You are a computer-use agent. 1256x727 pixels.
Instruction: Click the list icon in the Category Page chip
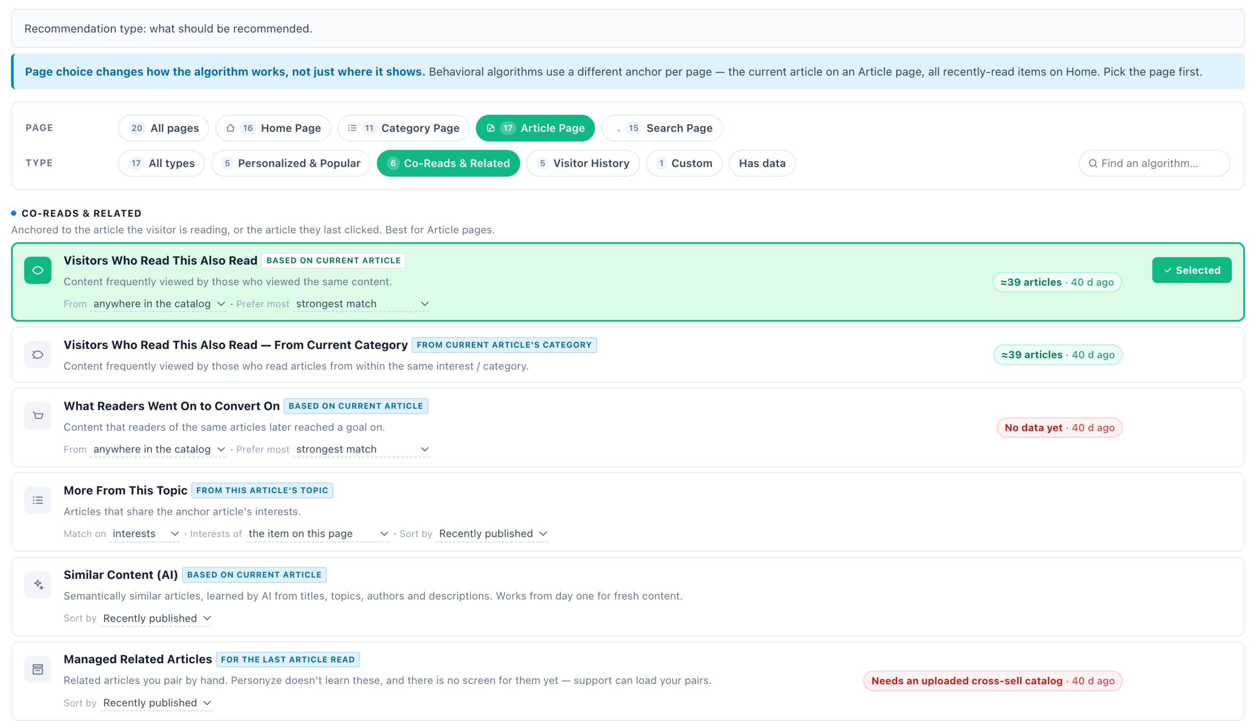(352, 128)
